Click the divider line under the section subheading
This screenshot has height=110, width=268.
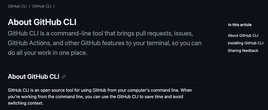coord(105,82)
